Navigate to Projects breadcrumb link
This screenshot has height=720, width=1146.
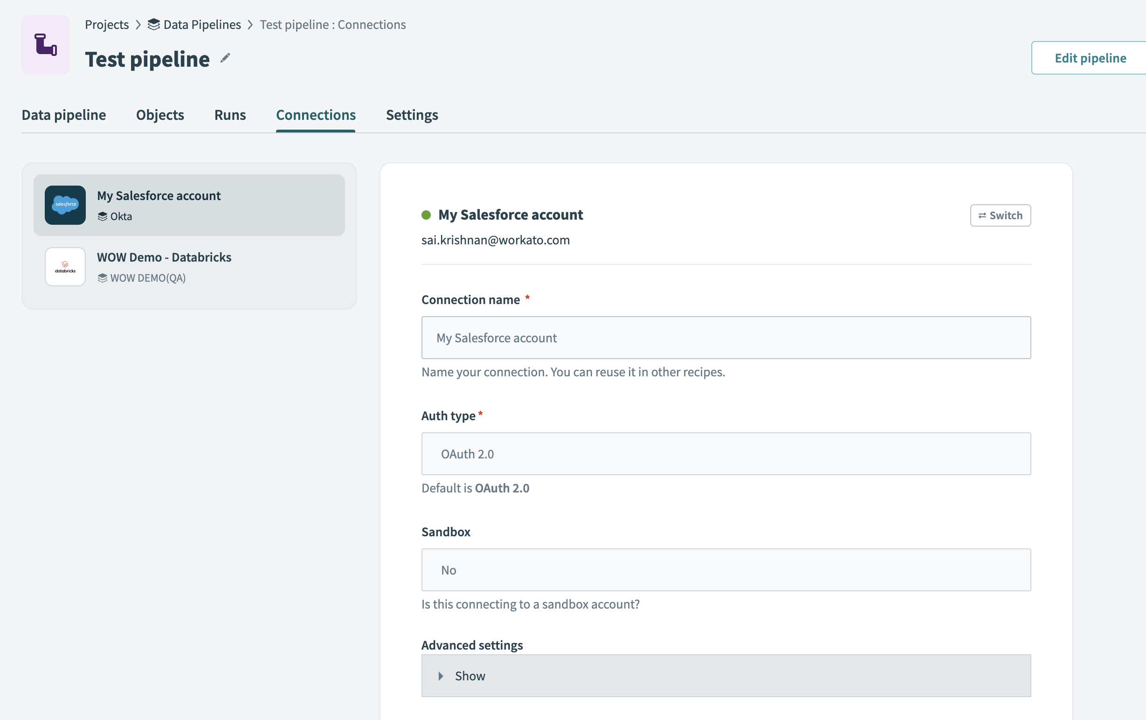point(107,24)
